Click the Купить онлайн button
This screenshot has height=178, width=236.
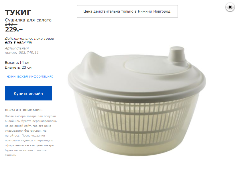(x=28, y=93)
